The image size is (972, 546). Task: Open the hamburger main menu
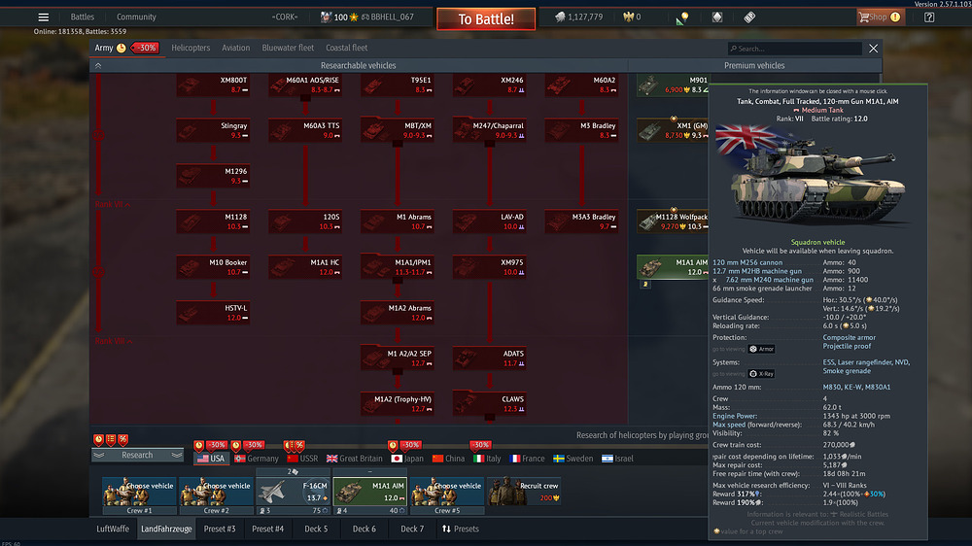(44, 17)
